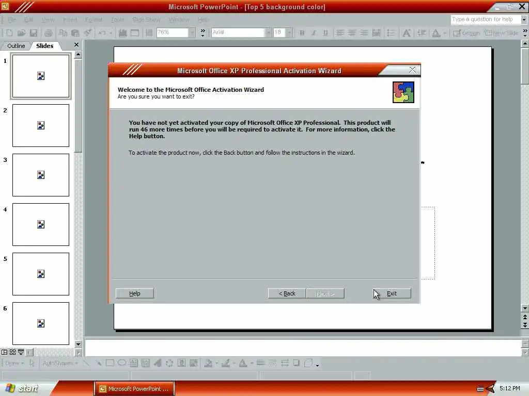Open the Zoom 76% dropdown

(x=192, y=32)
